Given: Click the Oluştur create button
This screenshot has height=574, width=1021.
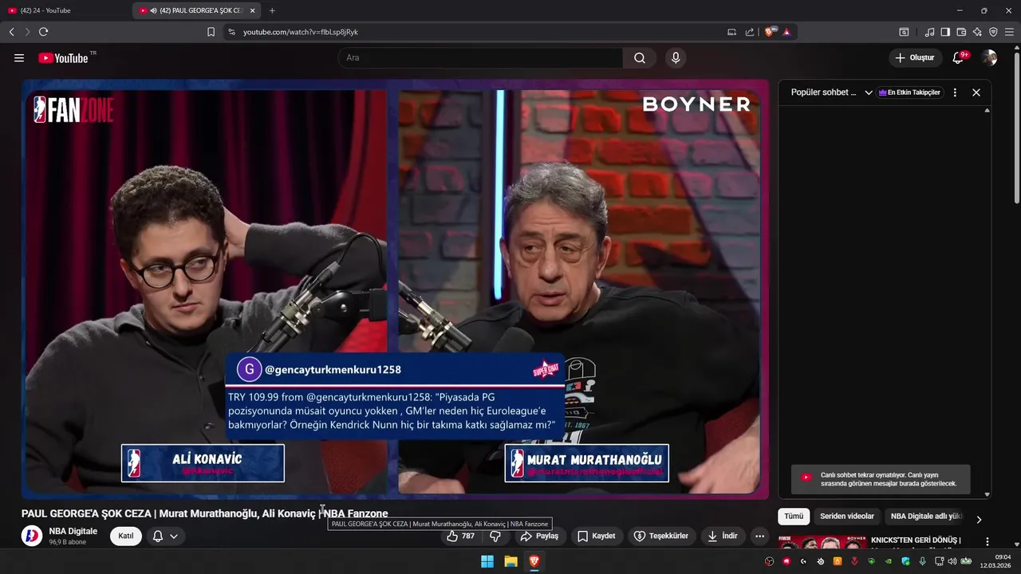Looking at the screenshot, I should point(914,58).
